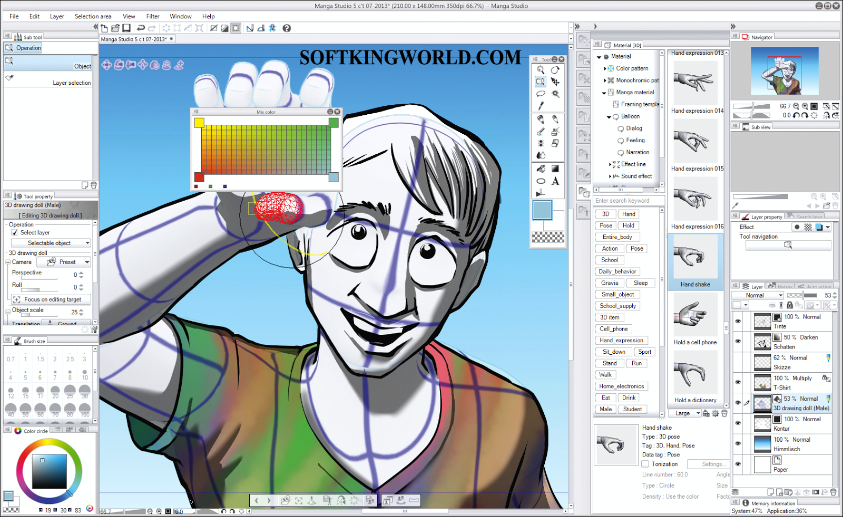The width and height of the screenshot is (843, 517).
Task: Open help with the question mark icon
Action: tap(287, 28)
